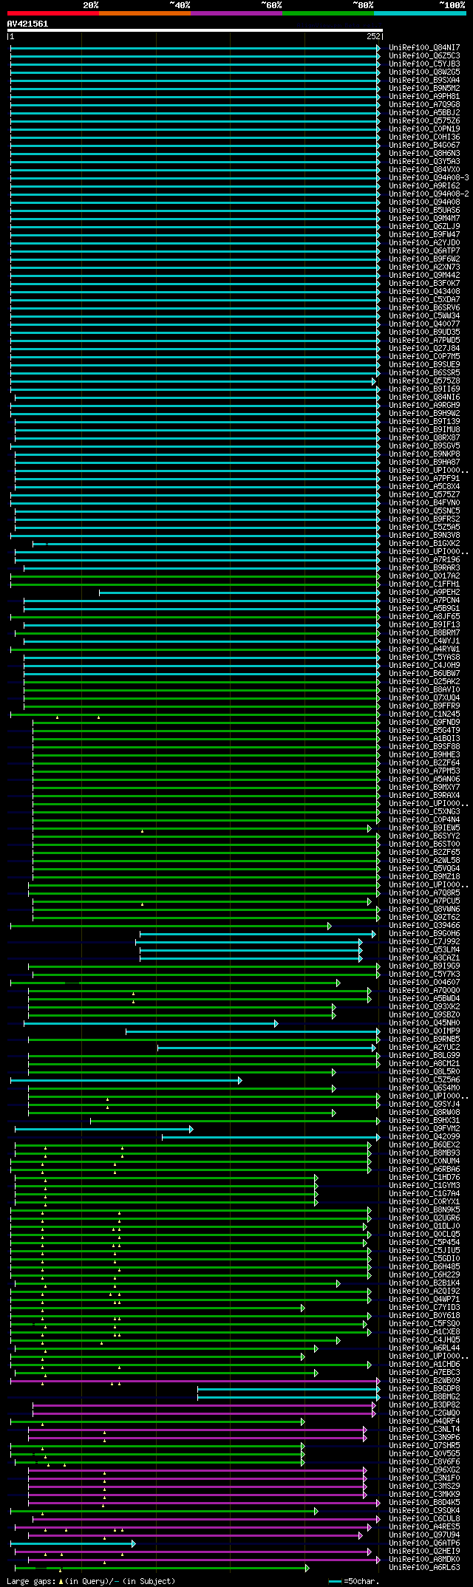Click the purple ~60% identity legend segment
Screen dimensions: 473x1587
coord(236,13)
